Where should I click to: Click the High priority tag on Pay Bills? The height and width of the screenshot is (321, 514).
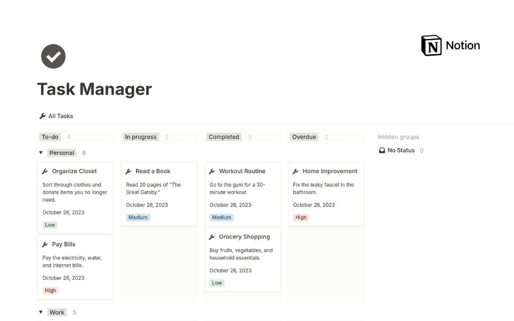[x=50, y=291]
